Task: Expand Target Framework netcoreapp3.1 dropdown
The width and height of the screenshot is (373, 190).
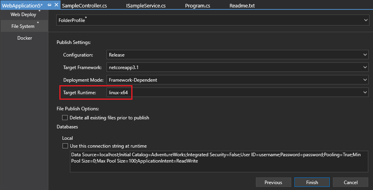Action: tap(237, 68)
